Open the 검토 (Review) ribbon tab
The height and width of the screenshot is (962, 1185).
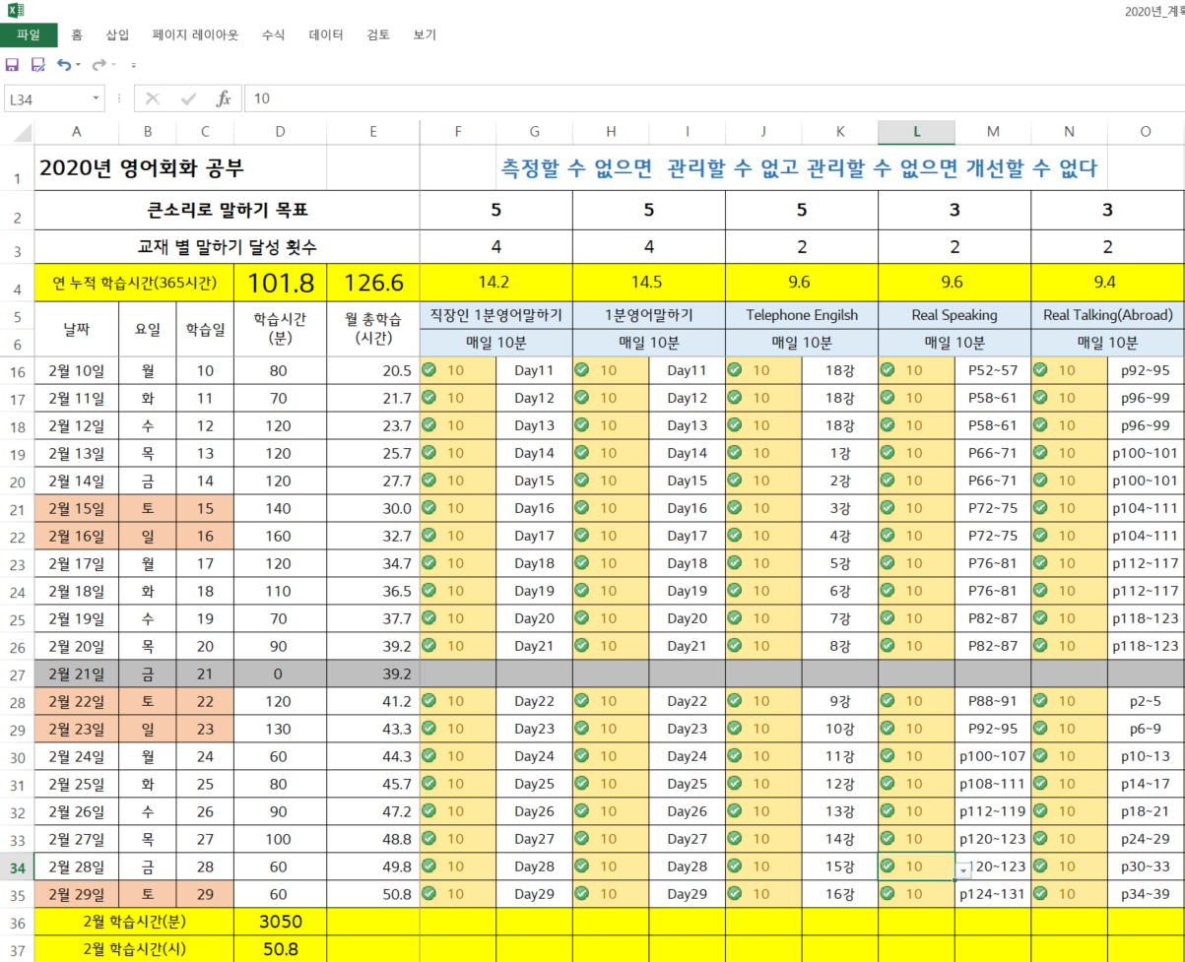[376, 34]
